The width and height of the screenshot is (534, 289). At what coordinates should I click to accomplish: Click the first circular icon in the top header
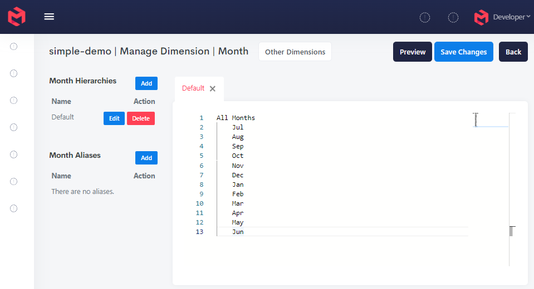425,18
